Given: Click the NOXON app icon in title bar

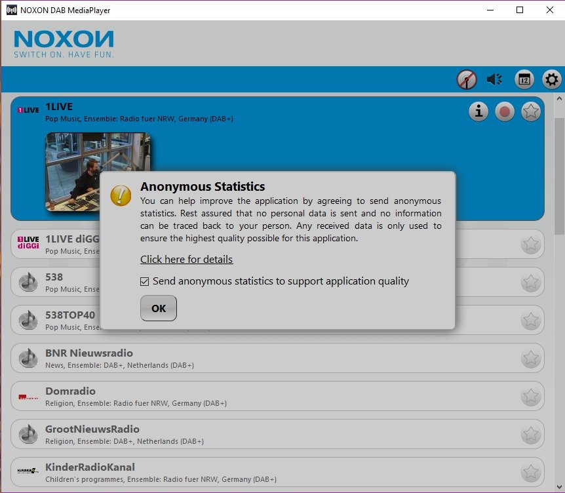Looking at the screenshot, I should pos(12,10).
